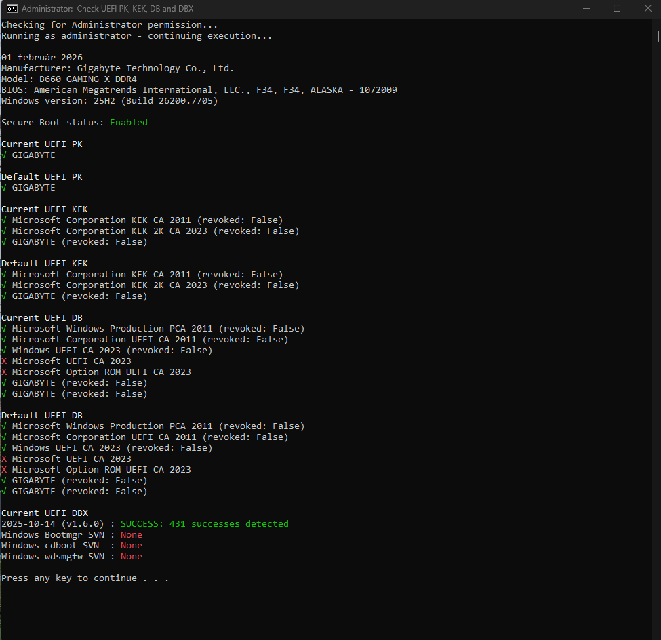Viewport: 661px width, 640px height.
Task: Click the 'Default UEFI PK' heading
Action: click(42, 177)
